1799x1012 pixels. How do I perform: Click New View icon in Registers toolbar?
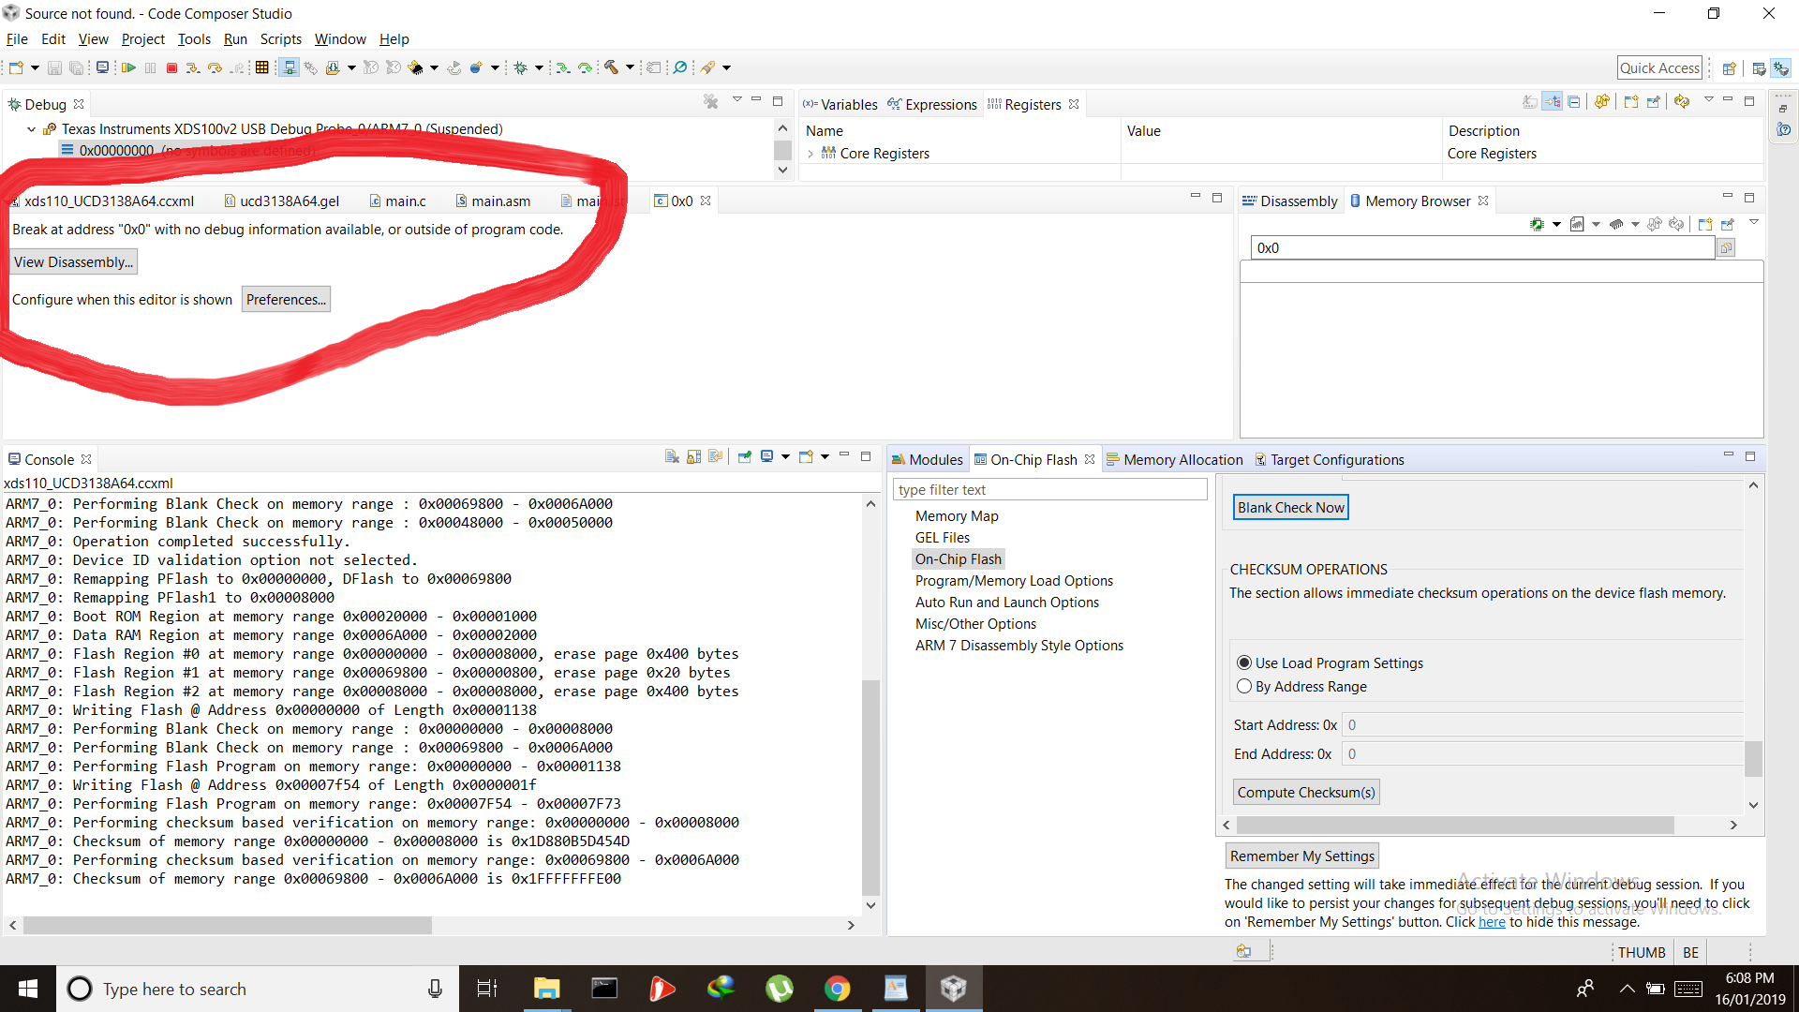click(x=1631, y=101)
